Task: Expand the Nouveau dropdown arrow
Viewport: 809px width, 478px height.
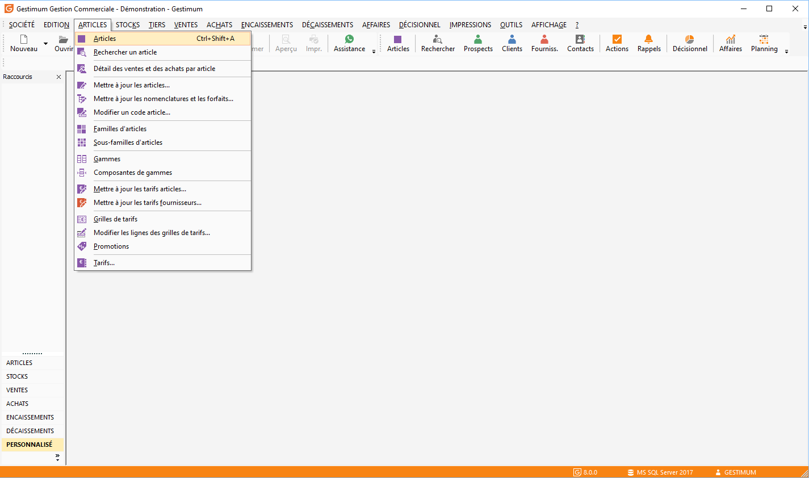Action: tap(46, 44)
